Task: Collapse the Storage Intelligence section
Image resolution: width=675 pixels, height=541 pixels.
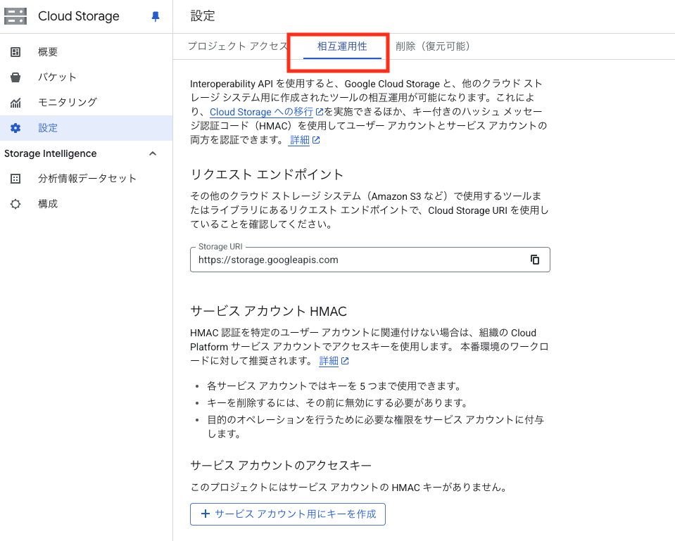Action: [153, 153]
